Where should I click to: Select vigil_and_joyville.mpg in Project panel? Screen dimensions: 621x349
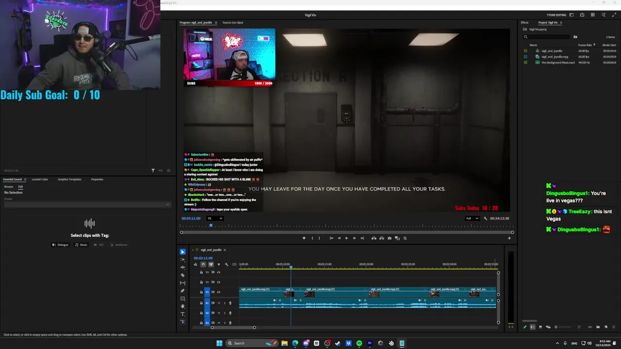pos(555,57)
